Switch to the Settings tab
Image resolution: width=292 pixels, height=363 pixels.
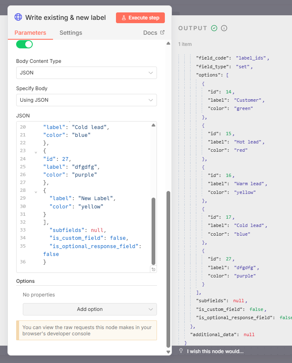71,33
